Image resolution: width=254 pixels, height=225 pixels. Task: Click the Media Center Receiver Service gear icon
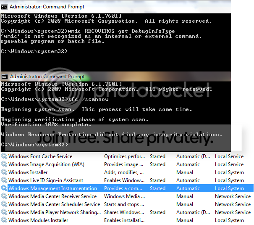point(4,196)
